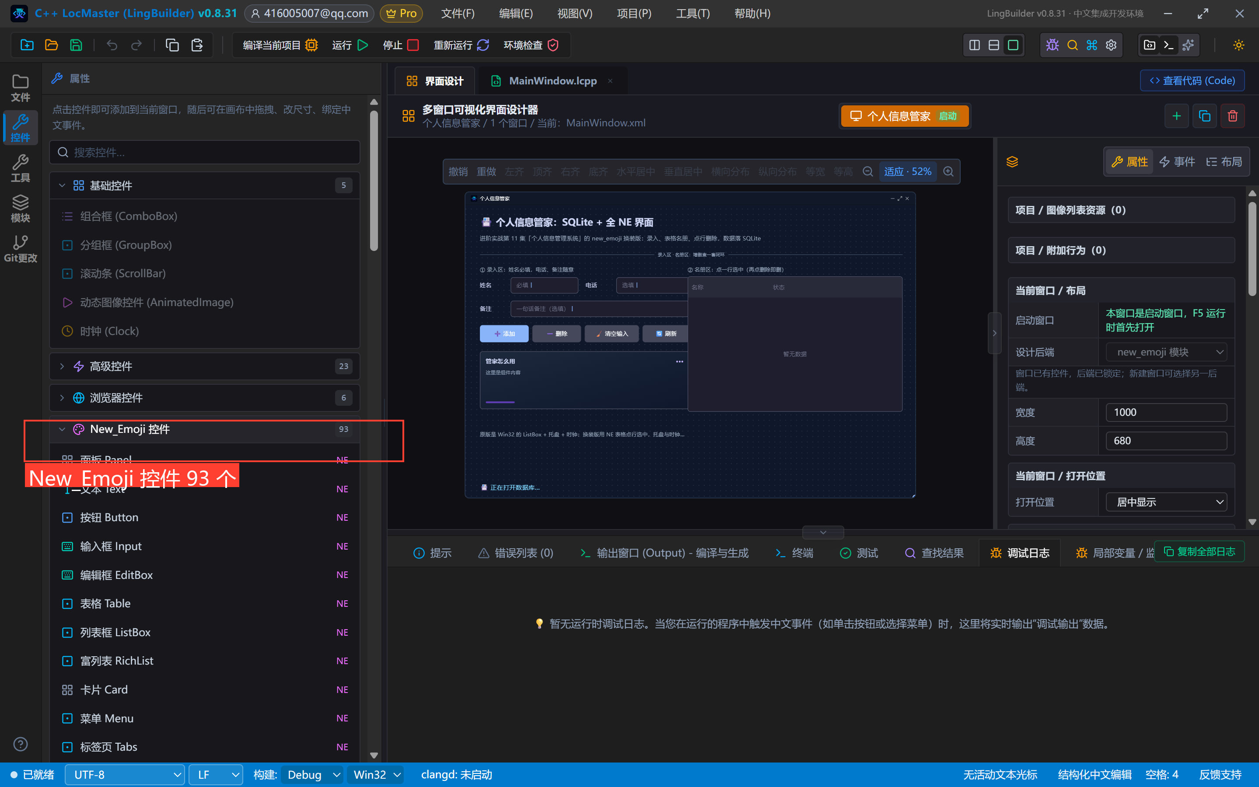Toggle the sun theme icon

[x=1239, y=45]
